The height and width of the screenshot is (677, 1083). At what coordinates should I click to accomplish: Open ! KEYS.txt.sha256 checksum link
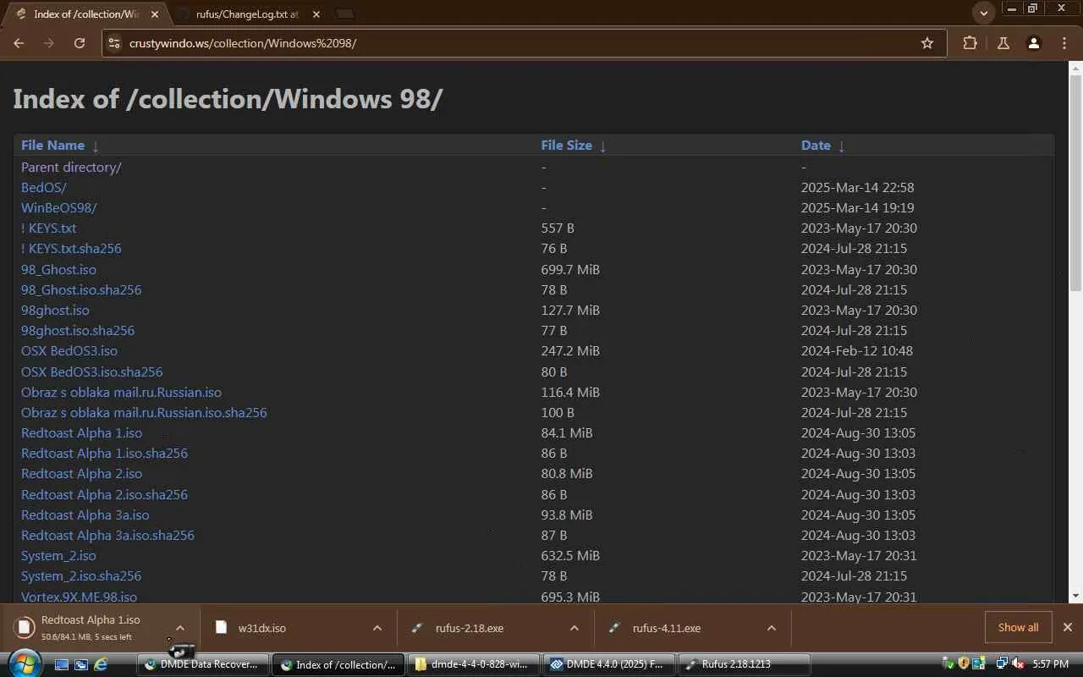tap(71, 249)
